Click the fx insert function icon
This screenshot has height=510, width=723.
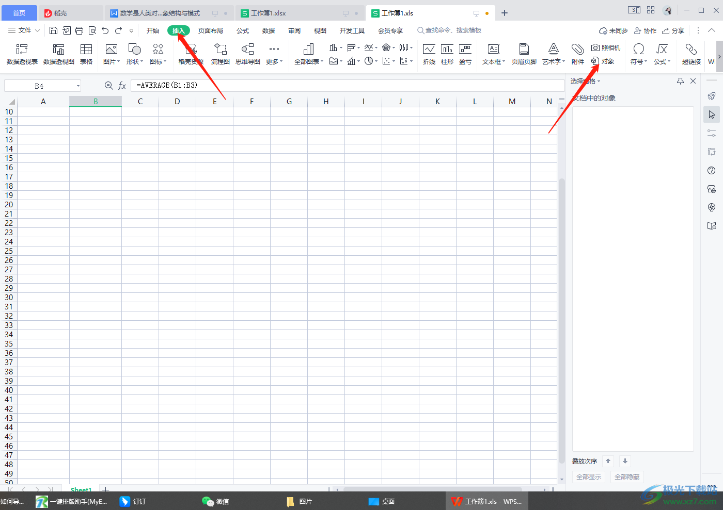click(x=122, y=86)
